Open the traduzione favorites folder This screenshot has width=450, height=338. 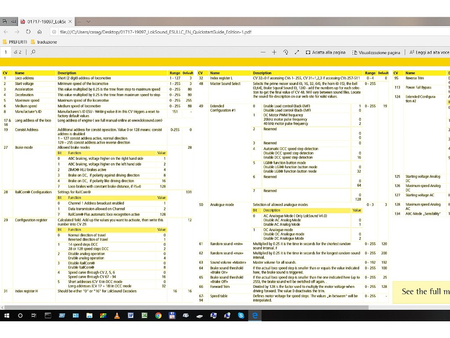pos(44,42)
